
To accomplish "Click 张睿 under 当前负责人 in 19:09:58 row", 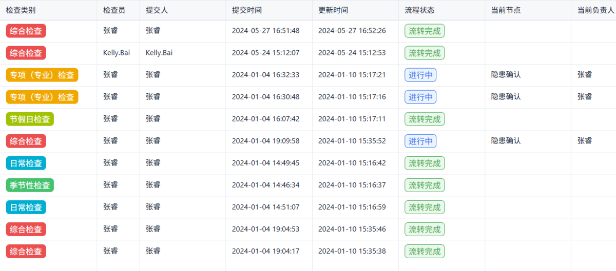I will (585, 141).
